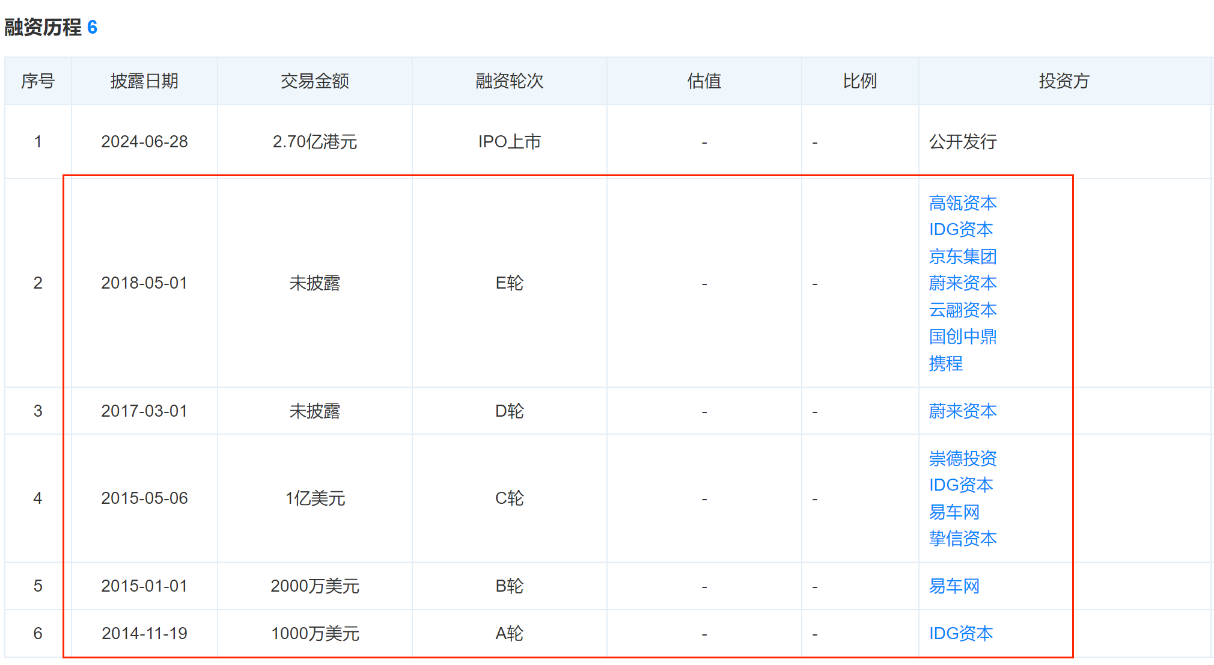Select round cell IPO上市
The height and width of the screenshot is (665, 1214).
pos(510,142)
